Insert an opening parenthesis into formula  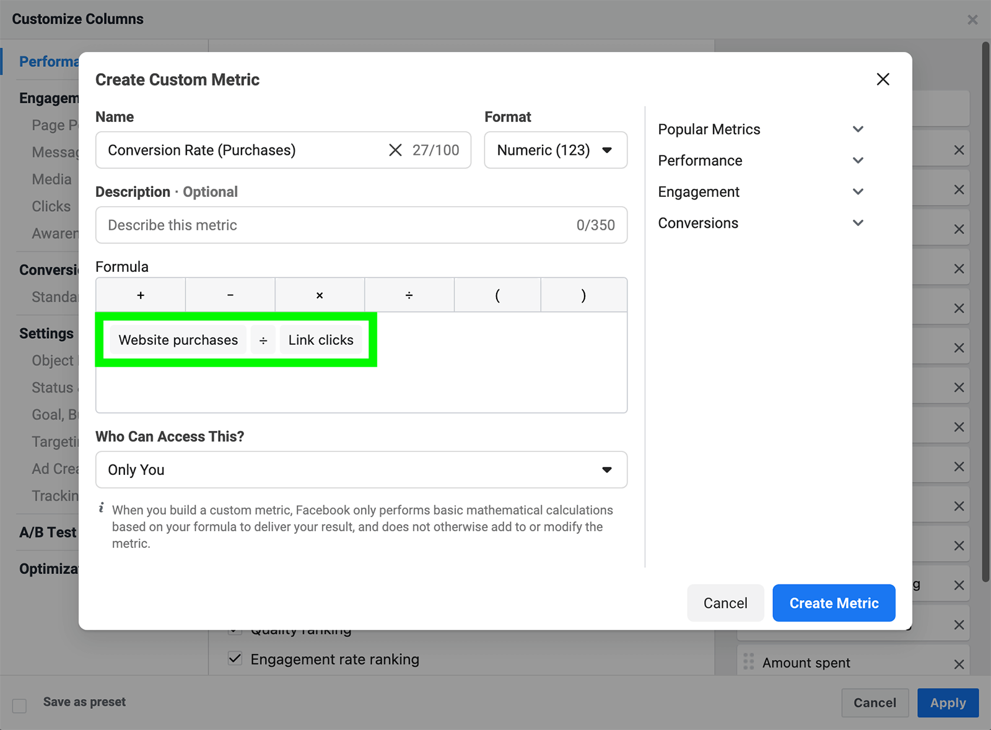click(x=497, y=295)
